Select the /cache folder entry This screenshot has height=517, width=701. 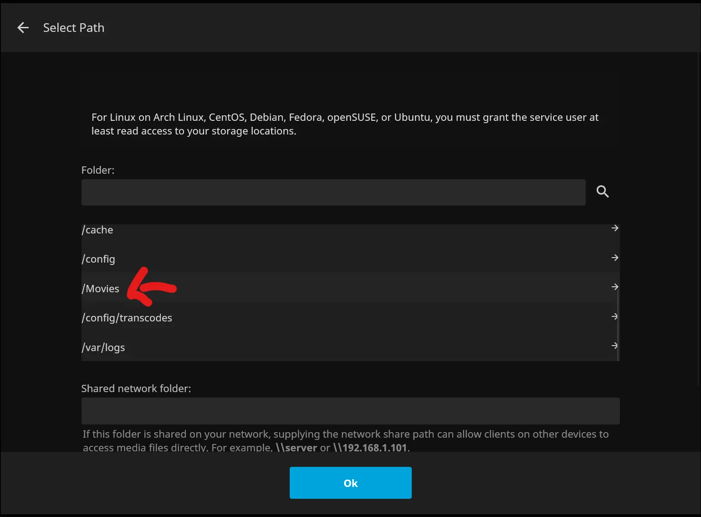click(97, 230)
